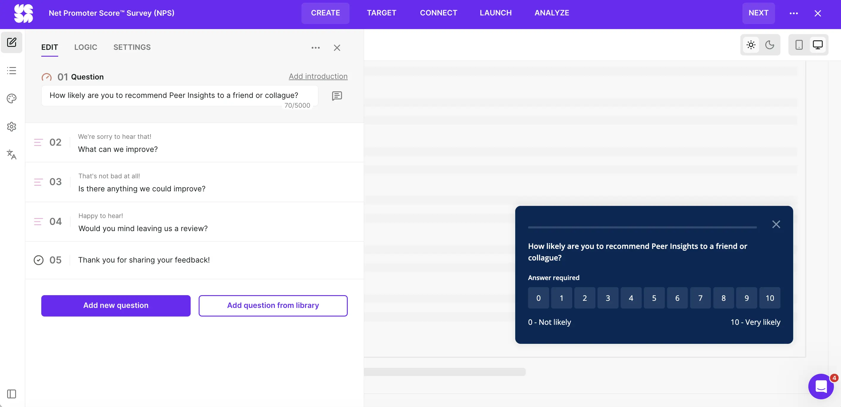Click the NPS gauge icon of question 01
This screenshot has width=841, height=407.
[x=47, y=77]
